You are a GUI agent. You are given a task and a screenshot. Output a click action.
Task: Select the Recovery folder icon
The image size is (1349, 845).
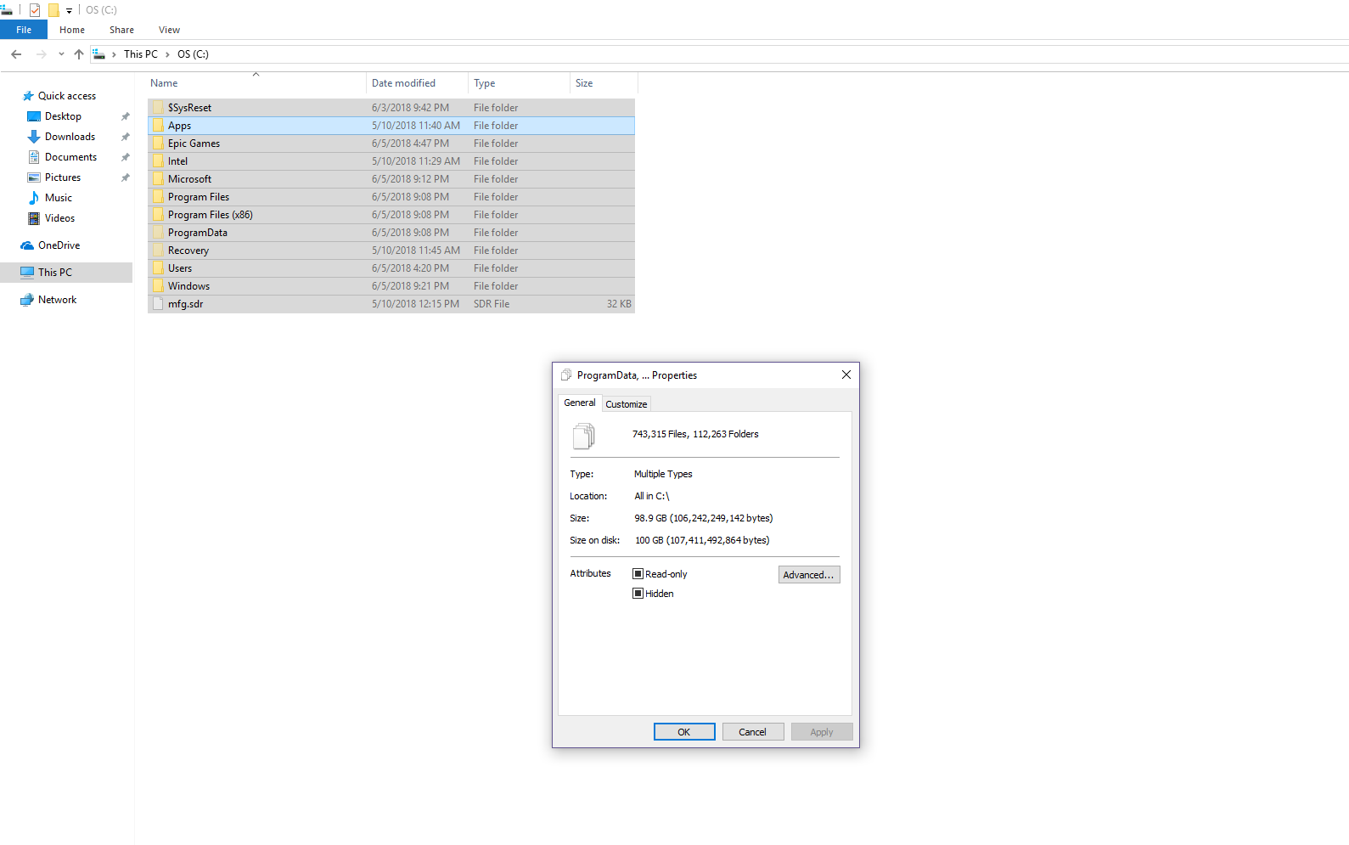pyautogui.click(x=158, y=251)
